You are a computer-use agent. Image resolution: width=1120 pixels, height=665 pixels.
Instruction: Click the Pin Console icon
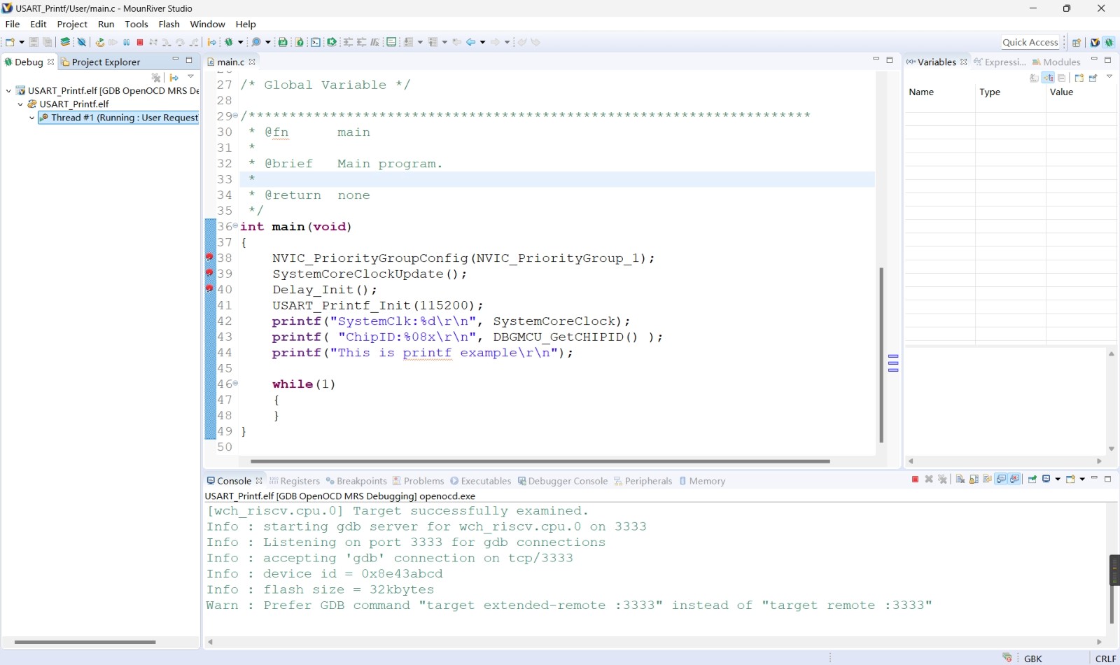[x=1032, y=479]
